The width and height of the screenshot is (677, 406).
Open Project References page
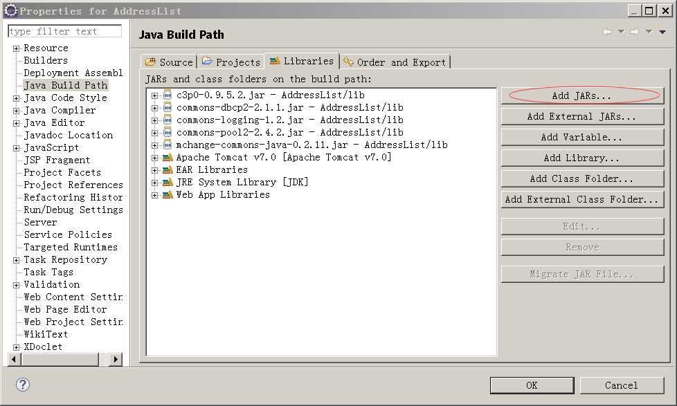click(x=73, y=185)
